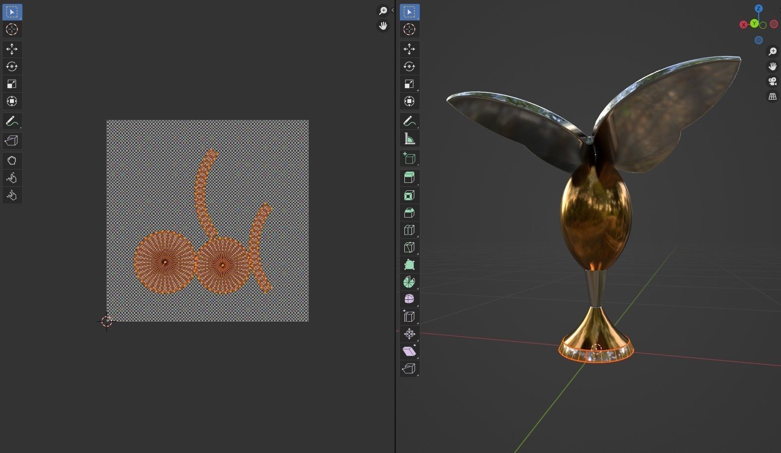Image resolution: width=781 pixels, height=453 pixels.
Task: Select the Measure tool
Action: pos(409,138)
